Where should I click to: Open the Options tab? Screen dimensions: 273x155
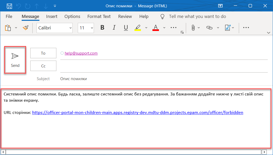pos(72,16)
